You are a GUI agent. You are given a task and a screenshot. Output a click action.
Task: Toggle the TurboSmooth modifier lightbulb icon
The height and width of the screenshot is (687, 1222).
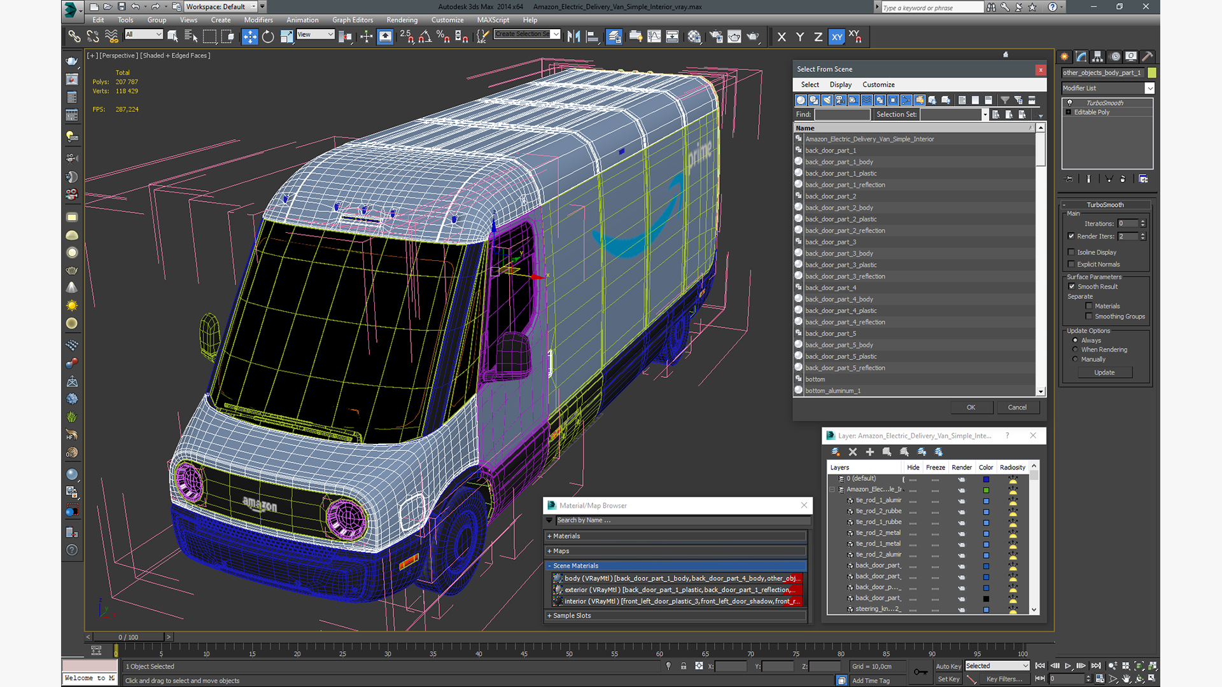tap(1069, 102)
